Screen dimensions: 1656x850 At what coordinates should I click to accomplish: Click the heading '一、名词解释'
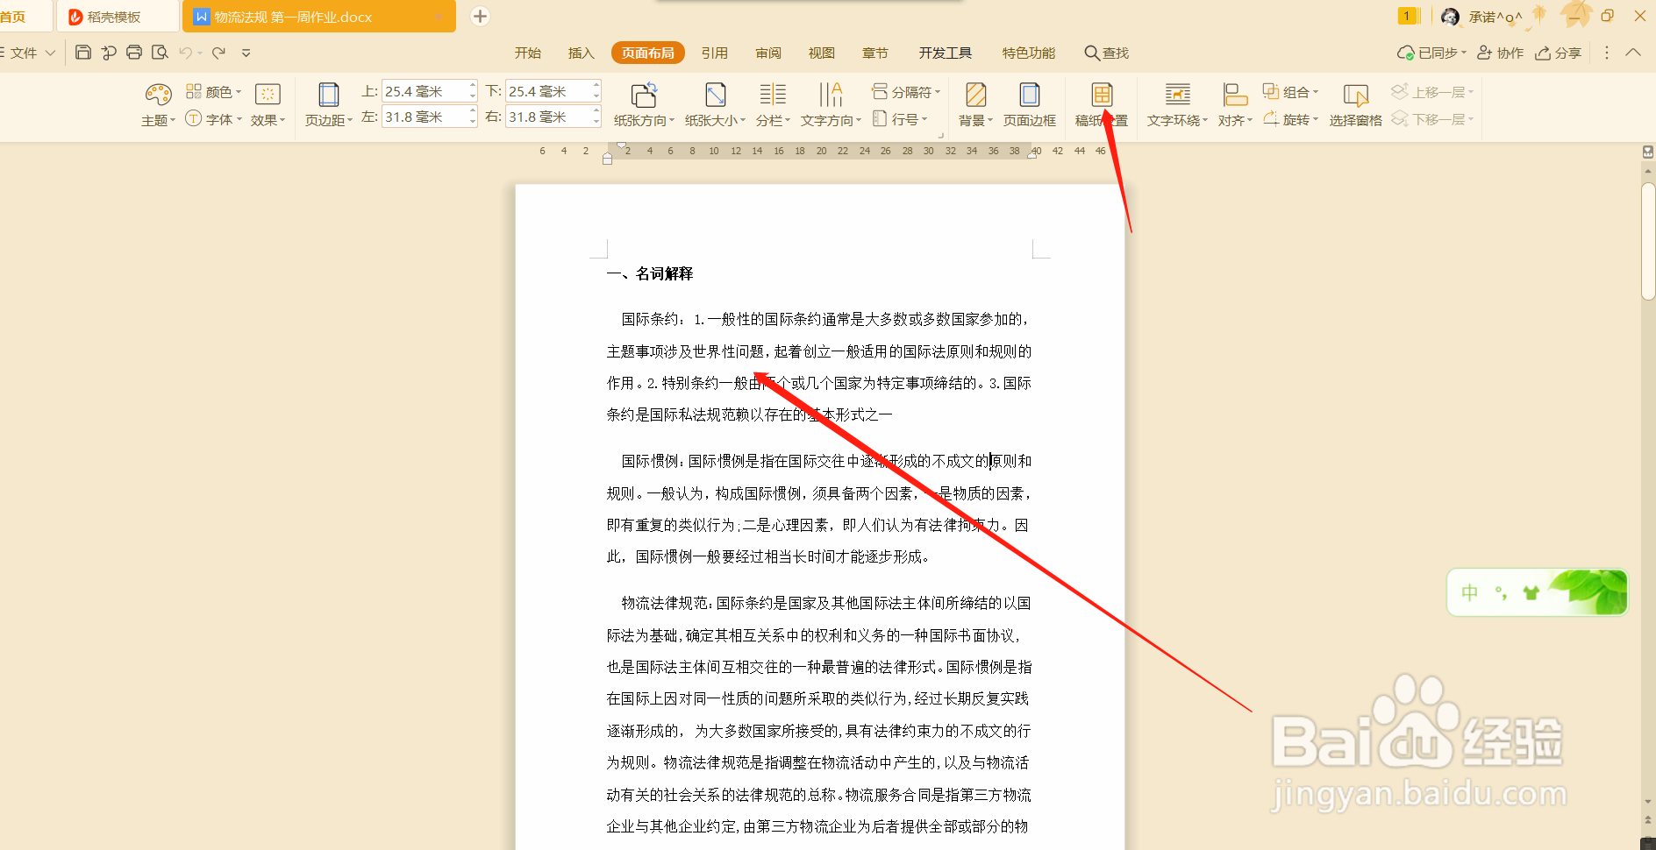point(650,273)
